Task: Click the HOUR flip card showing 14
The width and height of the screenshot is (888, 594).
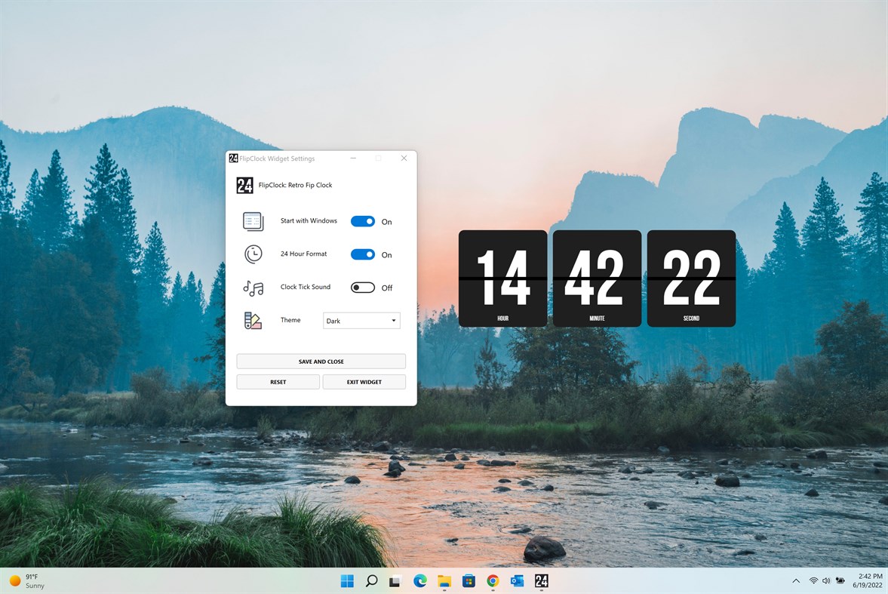Action: point(502,278)
